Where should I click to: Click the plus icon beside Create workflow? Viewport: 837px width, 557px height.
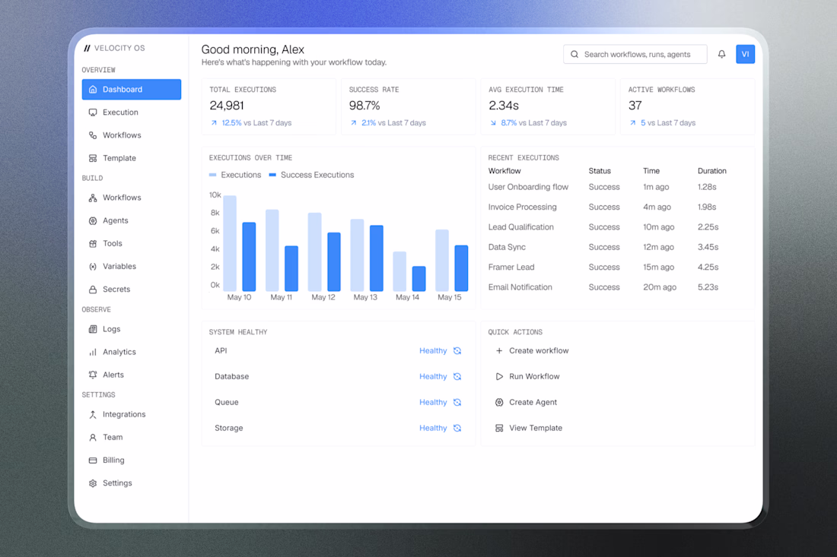pos(499,351)
